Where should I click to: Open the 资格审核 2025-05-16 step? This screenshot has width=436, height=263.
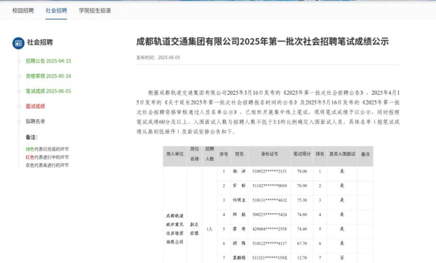pyautogui.click(x=49, y=76)
